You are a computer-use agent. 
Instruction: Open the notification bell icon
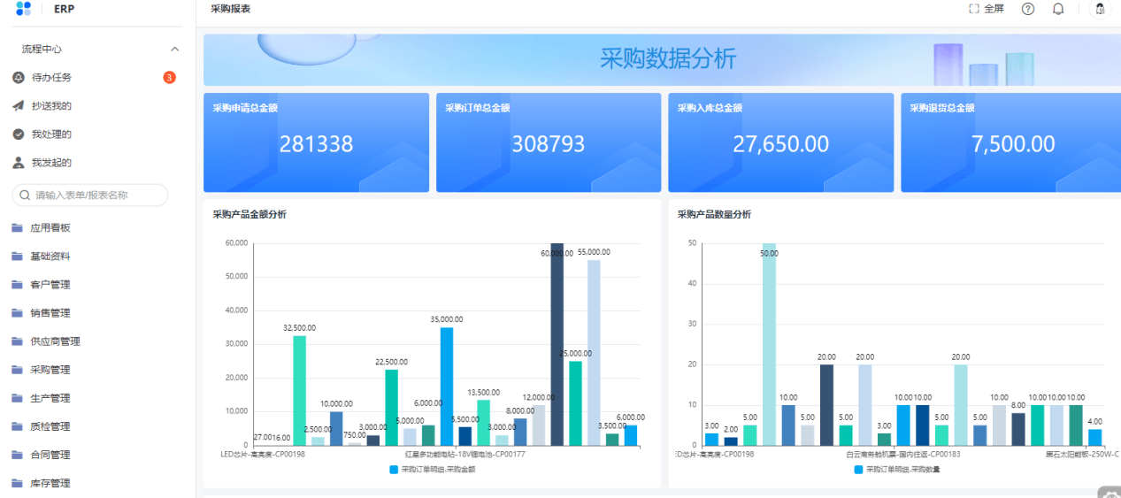(x=1057, y=9)
